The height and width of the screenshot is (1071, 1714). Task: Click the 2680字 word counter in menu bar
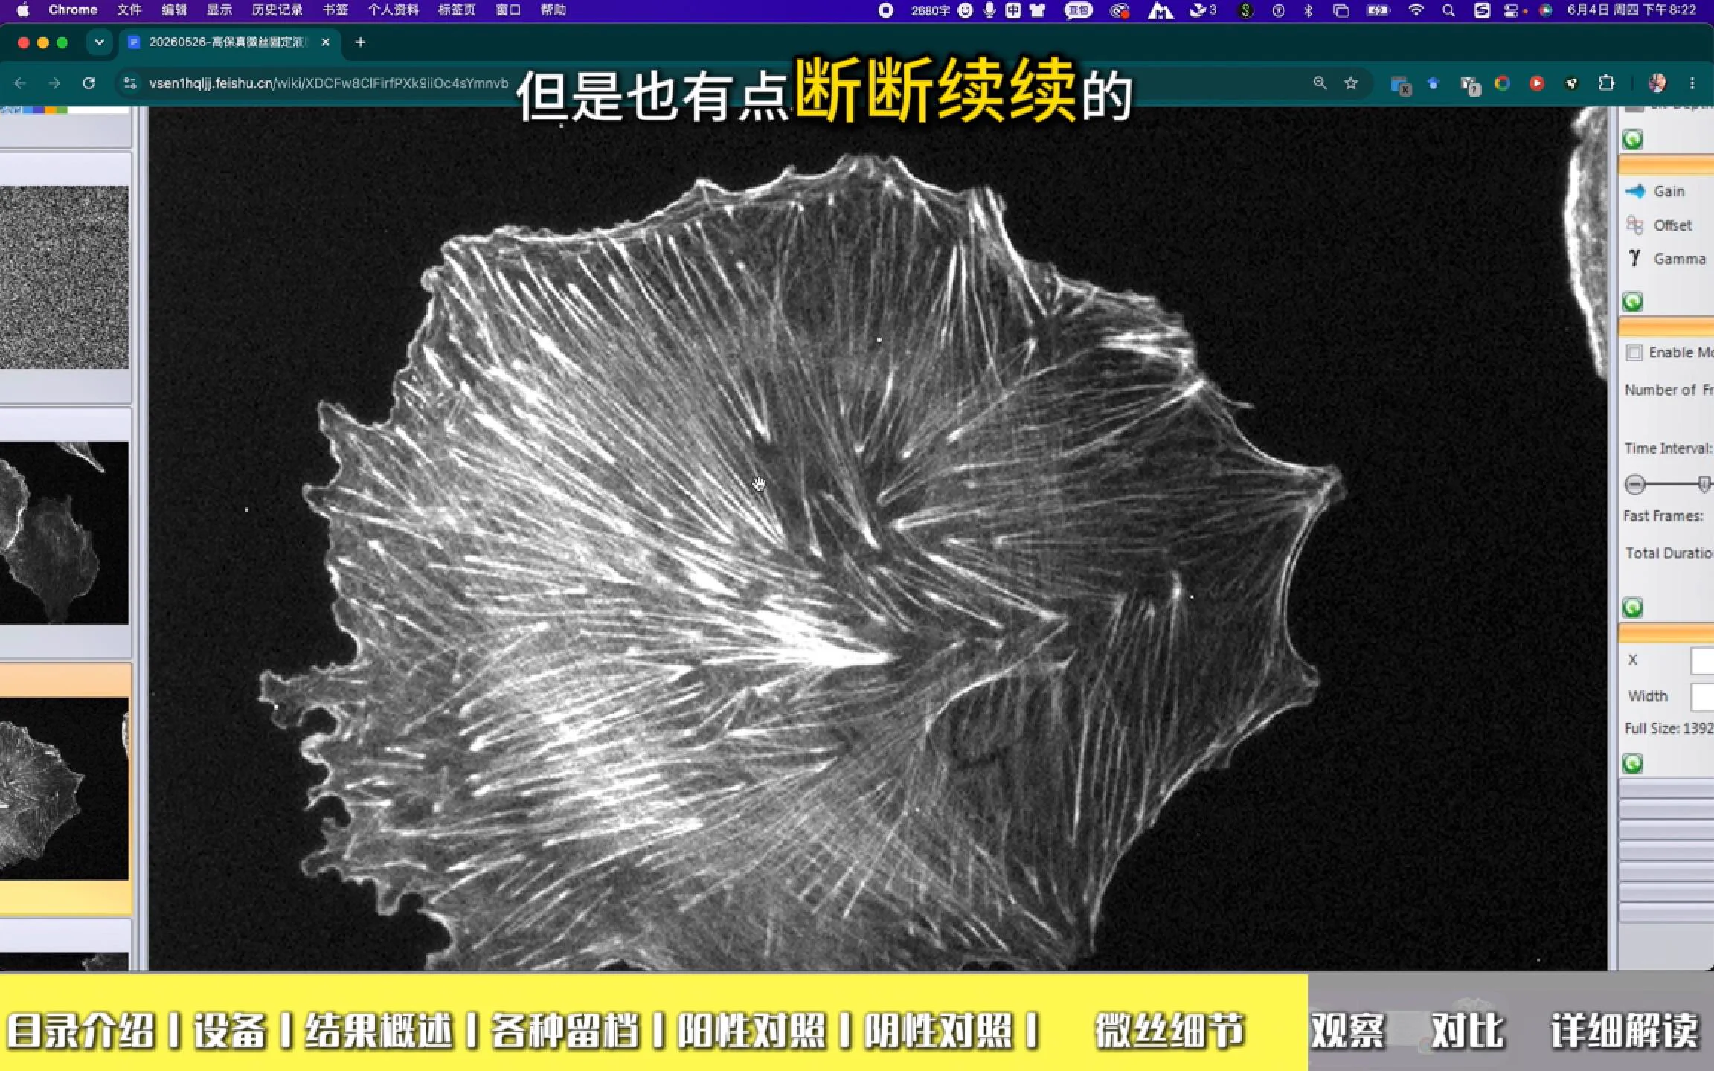[x=930, y=10]
